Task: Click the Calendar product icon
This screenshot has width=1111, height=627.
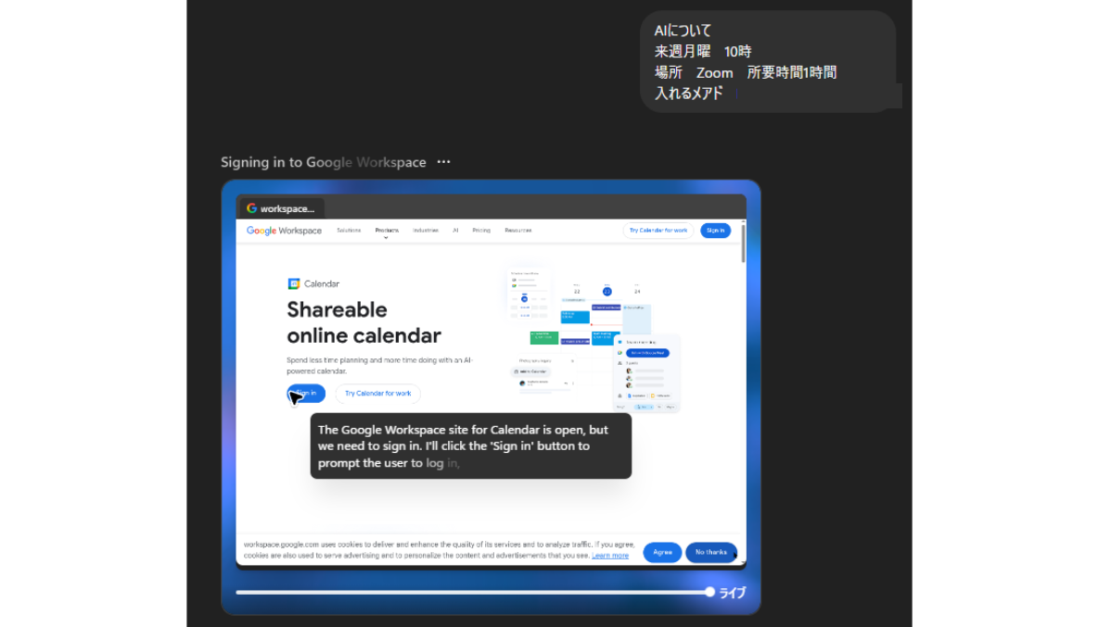Action: tap(293, 283)
